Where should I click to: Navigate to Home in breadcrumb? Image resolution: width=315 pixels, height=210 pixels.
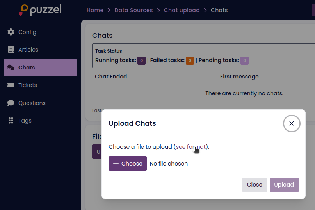(95, 10)
